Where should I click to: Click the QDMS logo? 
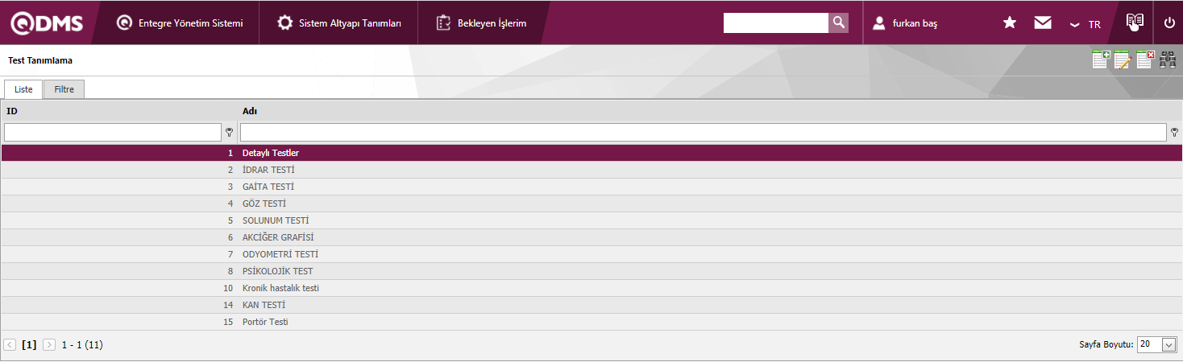[x=47, y=23]
